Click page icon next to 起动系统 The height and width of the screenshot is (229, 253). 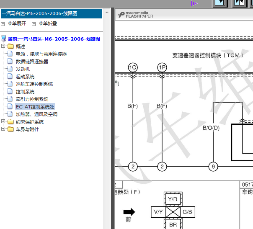(x=10, y=76)
